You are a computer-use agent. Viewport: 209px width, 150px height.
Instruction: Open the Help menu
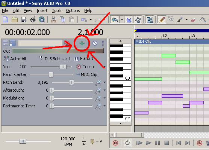tap(88, 10)
